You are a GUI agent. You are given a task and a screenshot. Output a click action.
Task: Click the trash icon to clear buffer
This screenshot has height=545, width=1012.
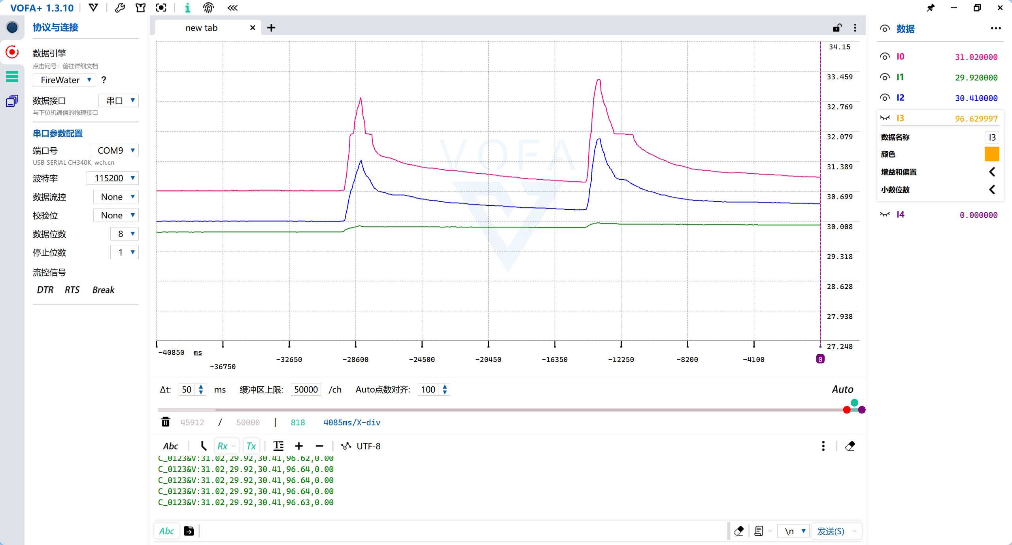click(x=166, y=422)
